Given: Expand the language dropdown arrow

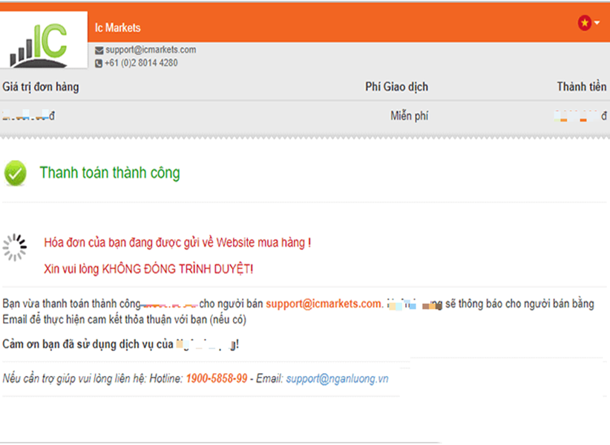Looking at the screenshot, I should tap(597, 23).
